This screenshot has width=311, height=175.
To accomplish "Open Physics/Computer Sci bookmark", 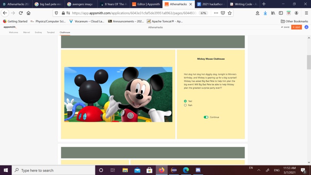I will [x=48, y=21].
